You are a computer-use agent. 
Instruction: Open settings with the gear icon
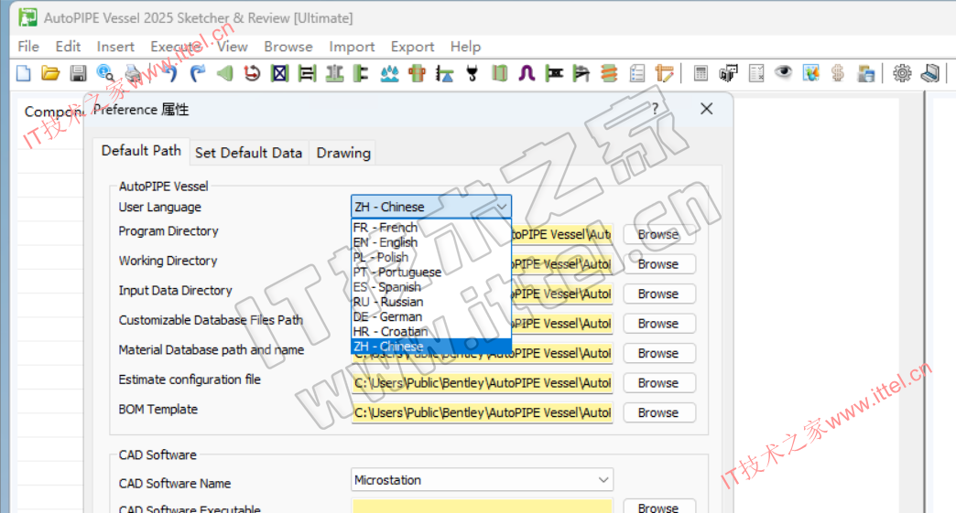pyautogui.click(x=902, y=73)
